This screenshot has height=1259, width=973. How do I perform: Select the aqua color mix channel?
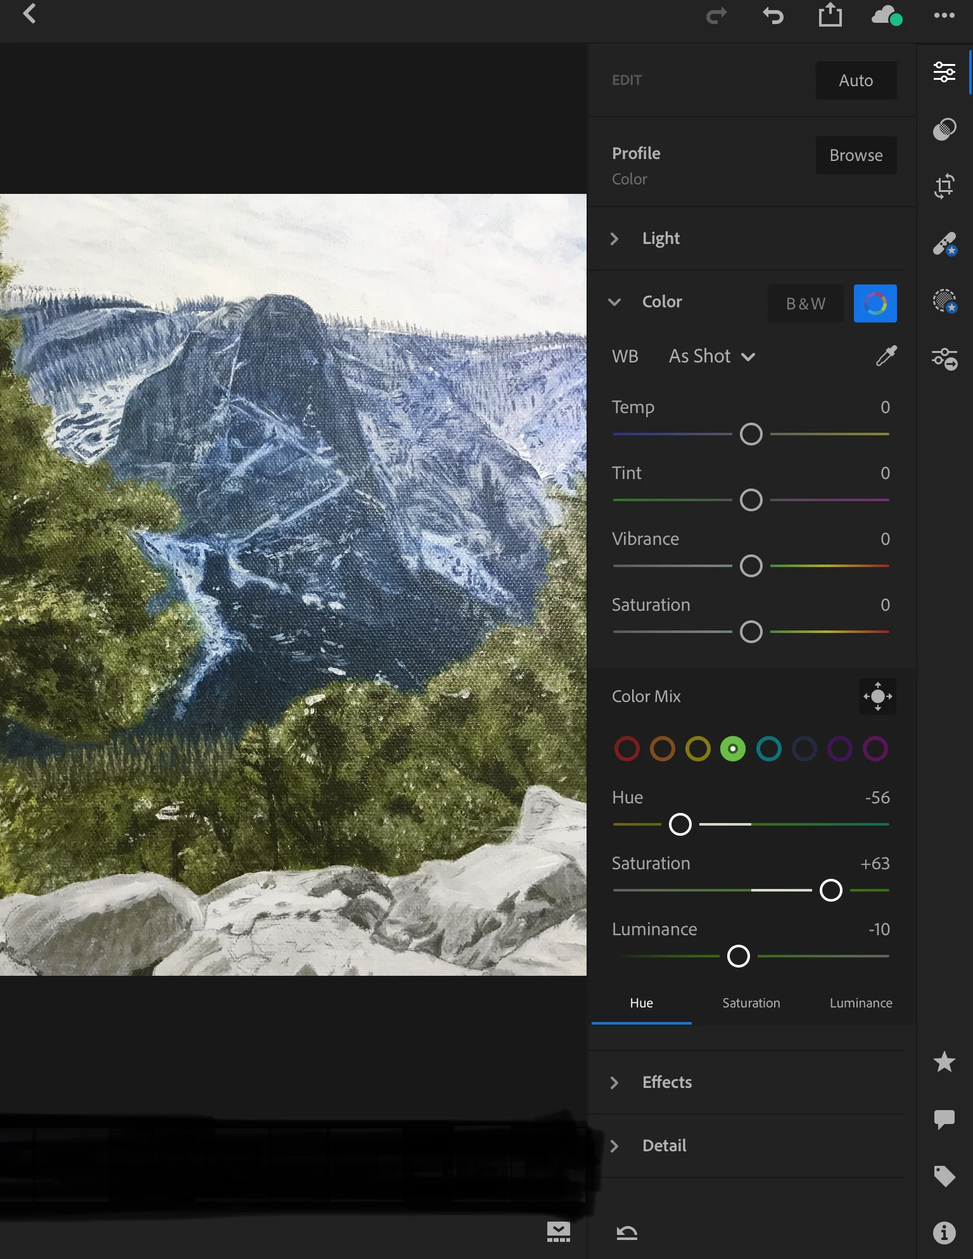pos(768,749)
